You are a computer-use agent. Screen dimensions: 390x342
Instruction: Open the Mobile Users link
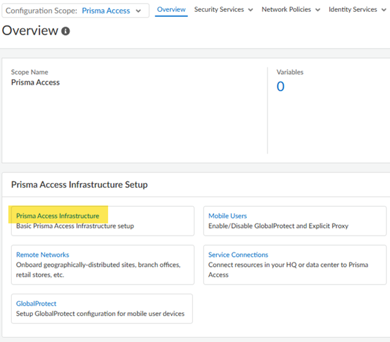click(228, 216)
